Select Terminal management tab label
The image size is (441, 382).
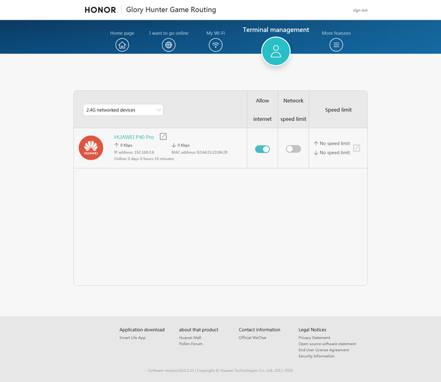276,30
